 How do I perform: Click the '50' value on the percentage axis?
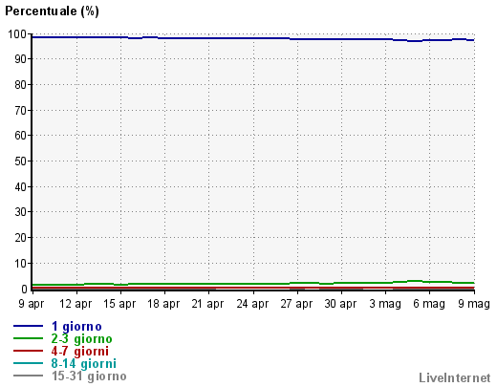(x=21, y=161)
